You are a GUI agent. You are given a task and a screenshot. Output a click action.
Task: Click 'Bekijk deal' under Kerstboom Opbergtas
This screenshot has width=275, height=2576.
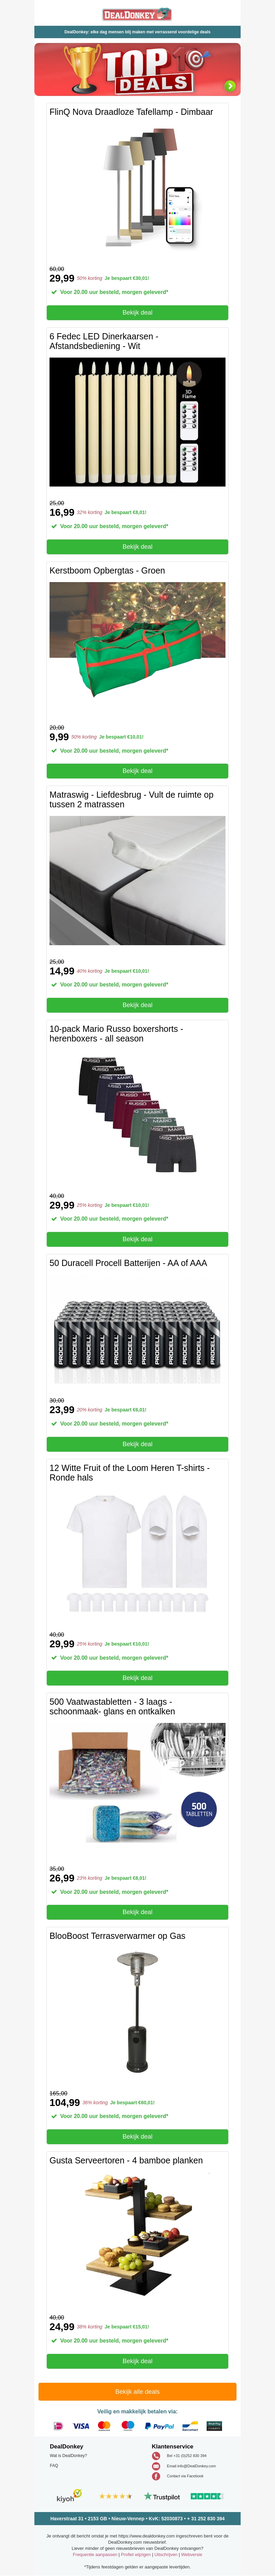pos(137,771)
